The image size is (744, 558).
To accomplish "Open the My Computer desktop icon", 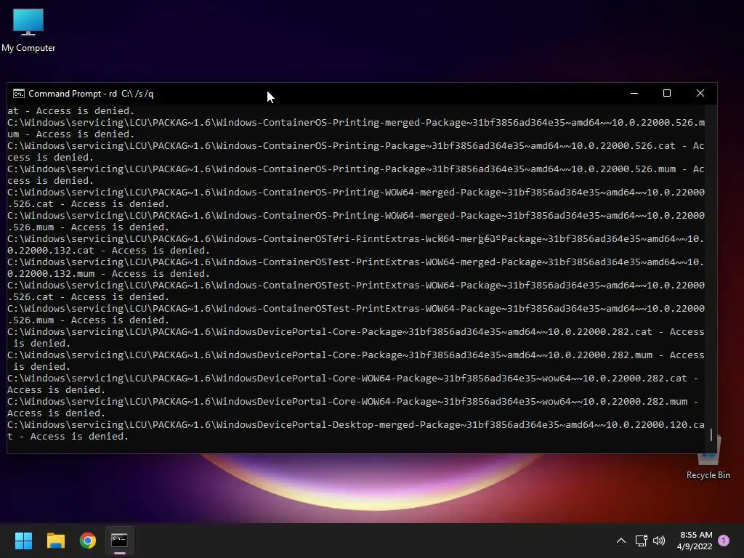I will 28,31.
